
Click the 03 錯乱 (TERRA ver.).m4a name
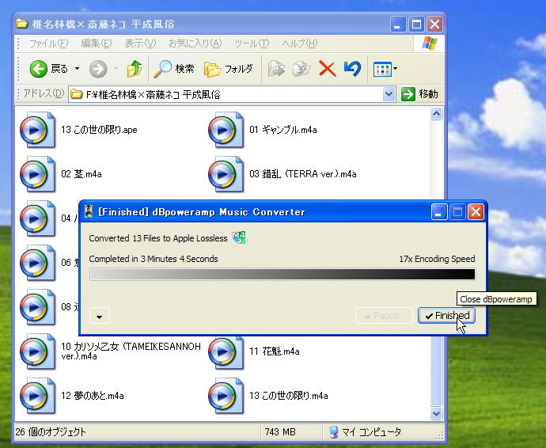pos(302,174)
